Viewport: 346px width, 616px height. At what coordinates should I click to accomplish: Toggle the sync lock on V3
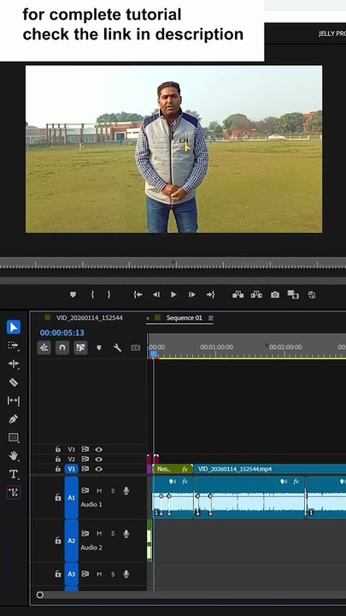tap(85, 449)
